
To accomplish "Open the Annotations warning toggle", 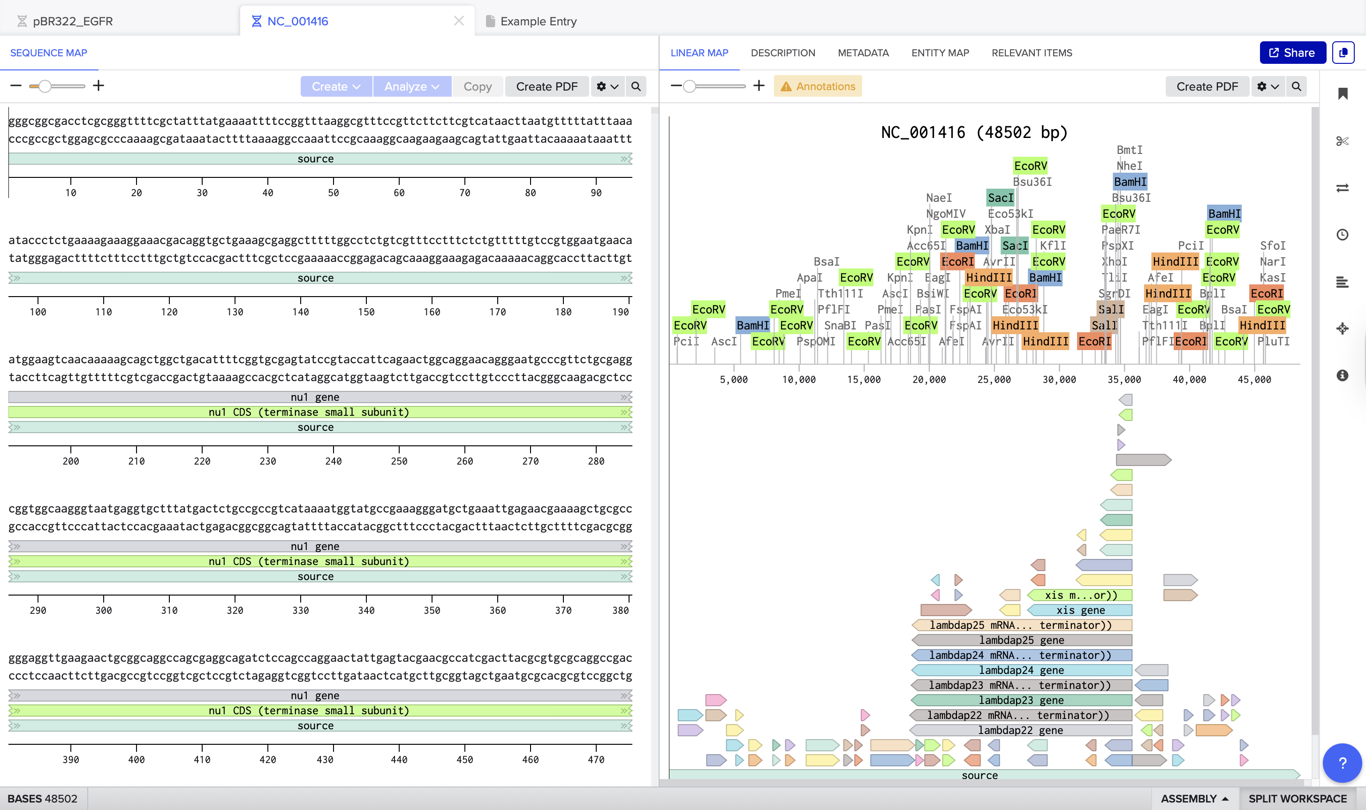I will [x=817, y=86].
